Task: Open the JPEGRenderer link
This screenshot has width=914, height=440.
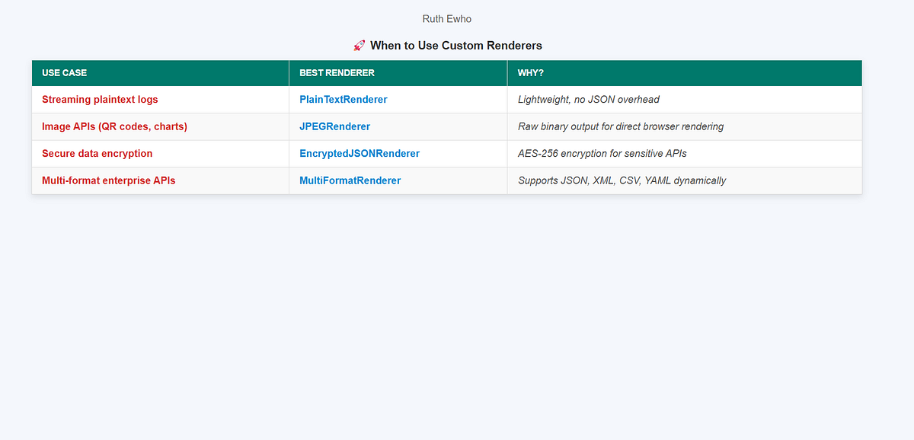Action: coord(335,126)
